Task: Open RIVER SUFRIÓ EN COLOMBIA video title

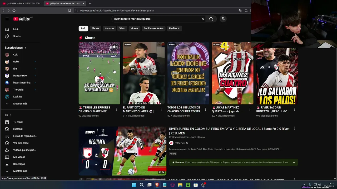Action: (229, 131)
